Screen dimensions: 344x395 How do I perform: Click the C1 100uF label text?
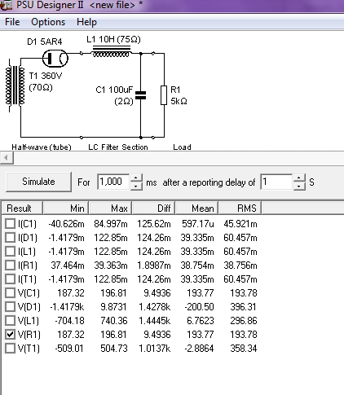[114, 90]
